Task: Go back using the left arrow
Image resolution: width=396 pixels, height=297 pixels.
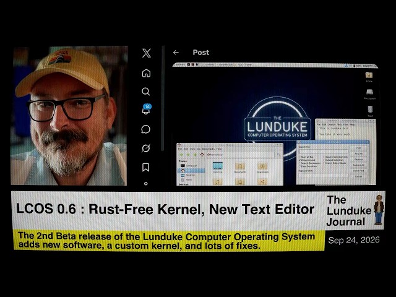Action: click(176, 53)
